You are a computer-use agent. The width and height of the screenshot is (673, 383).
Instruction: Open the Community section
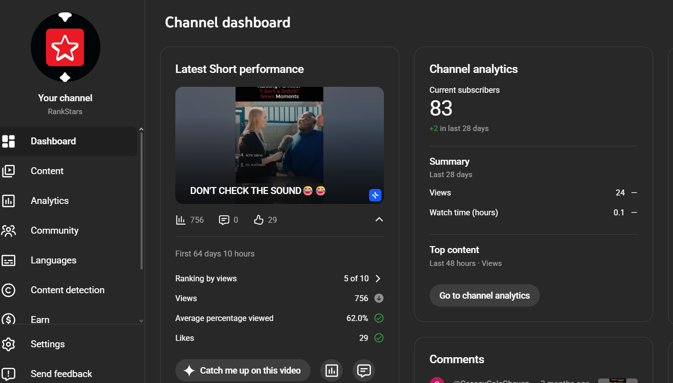[68, 231]
